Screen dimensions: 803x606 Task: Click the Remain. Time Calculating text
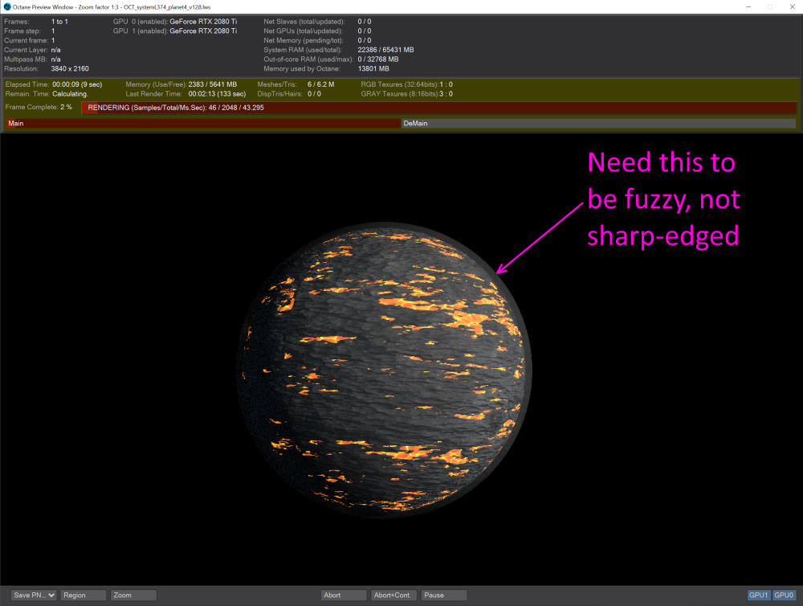[70, 94]
